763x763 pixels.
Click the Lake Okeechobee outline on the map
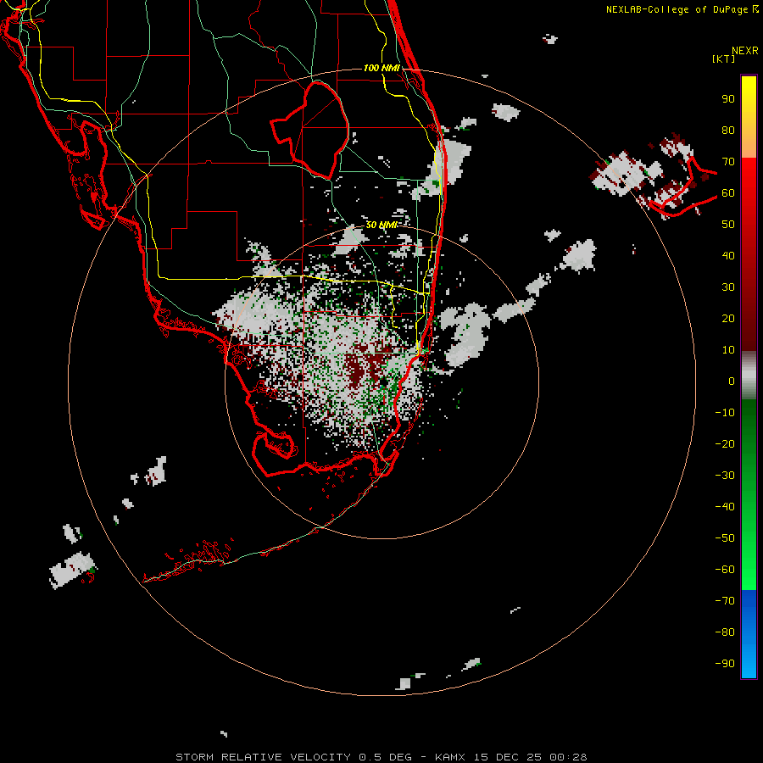point(310,130)
